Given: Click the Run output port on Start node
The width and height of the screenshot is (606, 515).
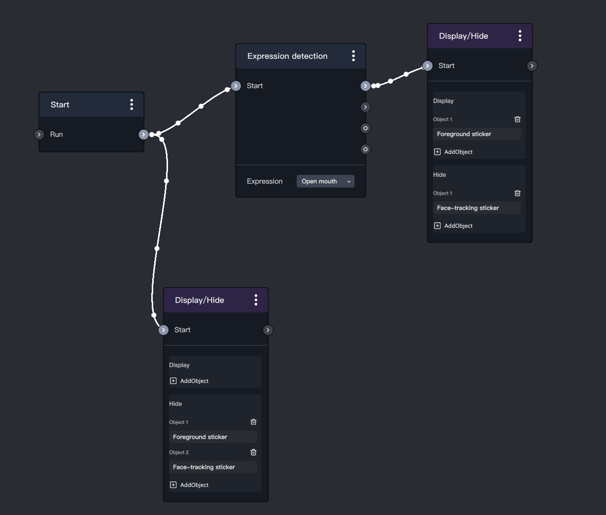Looking at the screenshot, I should 143,135.
